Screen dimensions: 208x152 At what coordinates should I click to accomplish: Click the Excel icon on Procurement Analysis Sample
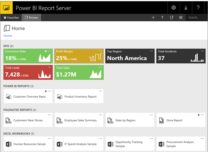(161, 144)
